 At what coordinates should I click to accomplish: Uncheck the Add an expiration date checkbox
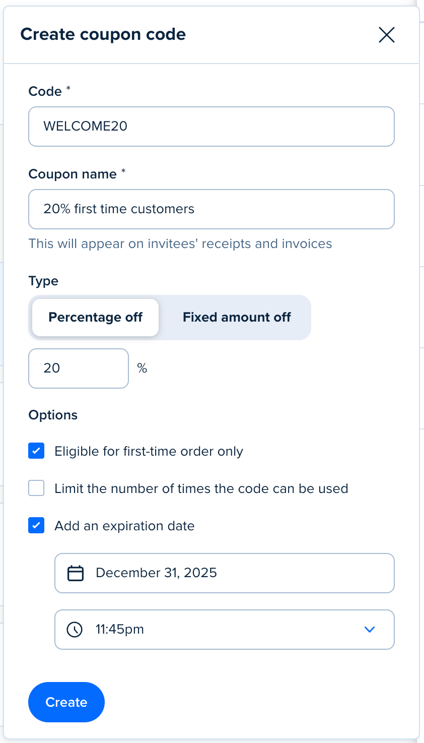click(x=36, y=525)
